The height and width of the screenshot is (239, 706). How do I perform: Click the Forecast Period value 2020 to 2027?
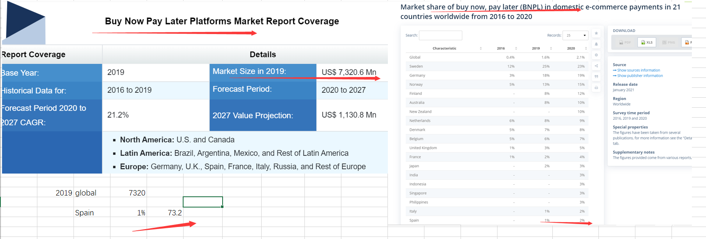coord(343,90)
